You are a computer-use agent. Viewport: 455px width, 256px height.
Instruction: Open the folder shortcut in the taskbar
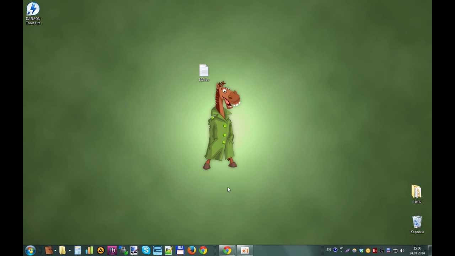click(63, 251)
